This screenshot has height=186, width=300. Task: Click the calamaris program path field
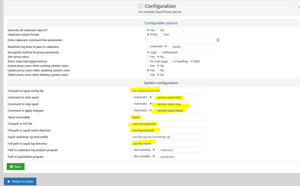[179, 150]
